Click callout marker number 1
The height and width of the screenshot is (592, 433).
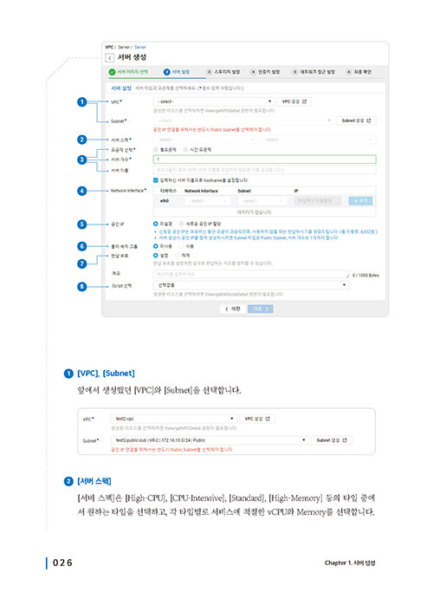(x=82, y=101)
